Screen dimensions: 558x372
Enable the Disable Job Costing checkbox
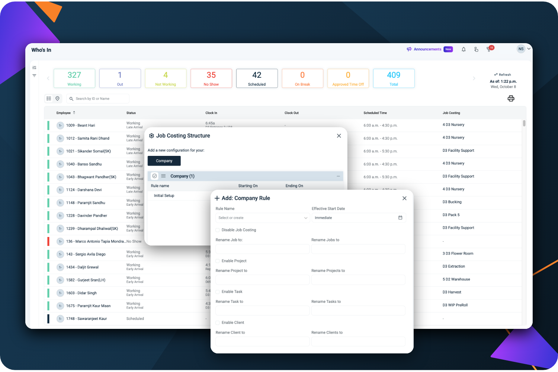point(218,230)
